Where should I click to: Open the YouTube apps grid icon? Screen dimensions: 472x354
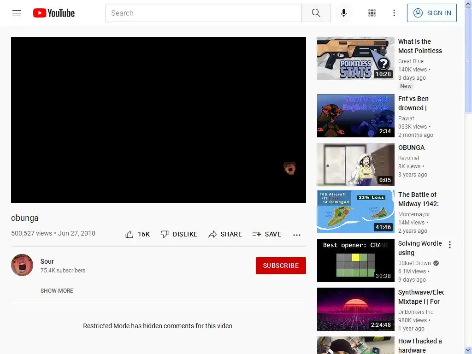click(372, 13)
